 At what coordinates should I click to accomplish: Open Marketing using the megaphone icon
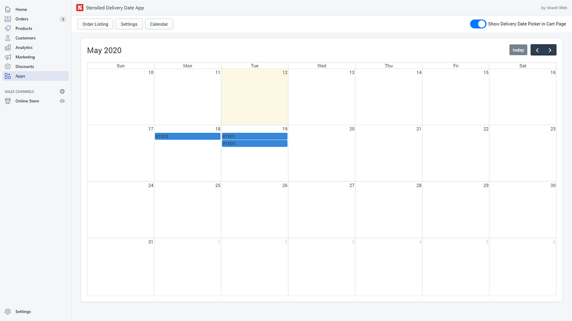(x=7, y=57)
